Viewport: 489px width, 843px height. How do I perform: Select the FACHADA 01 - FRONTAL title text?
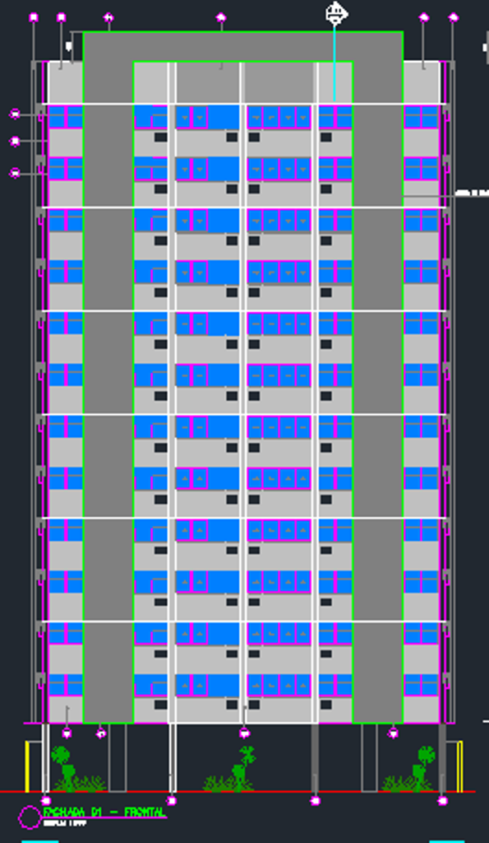coord(104,812)
